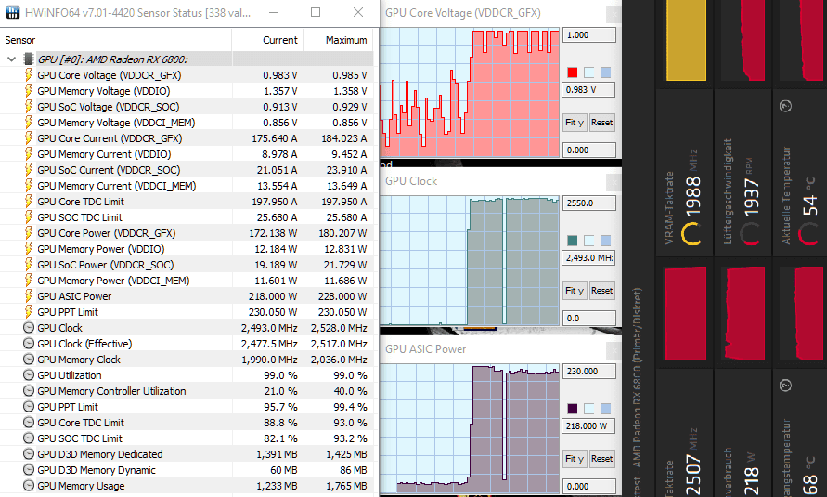This screenshot has height=497, width=827.
Task: Click help icon above Aktuelle Temperatur in Radeon panel
Action: (785, 106)
